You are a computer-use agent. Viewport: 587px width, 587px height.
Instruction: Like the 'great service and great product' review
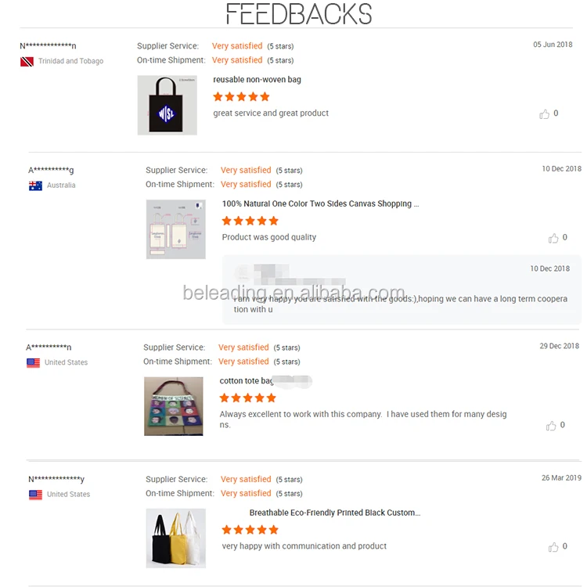tap(544, 113)
